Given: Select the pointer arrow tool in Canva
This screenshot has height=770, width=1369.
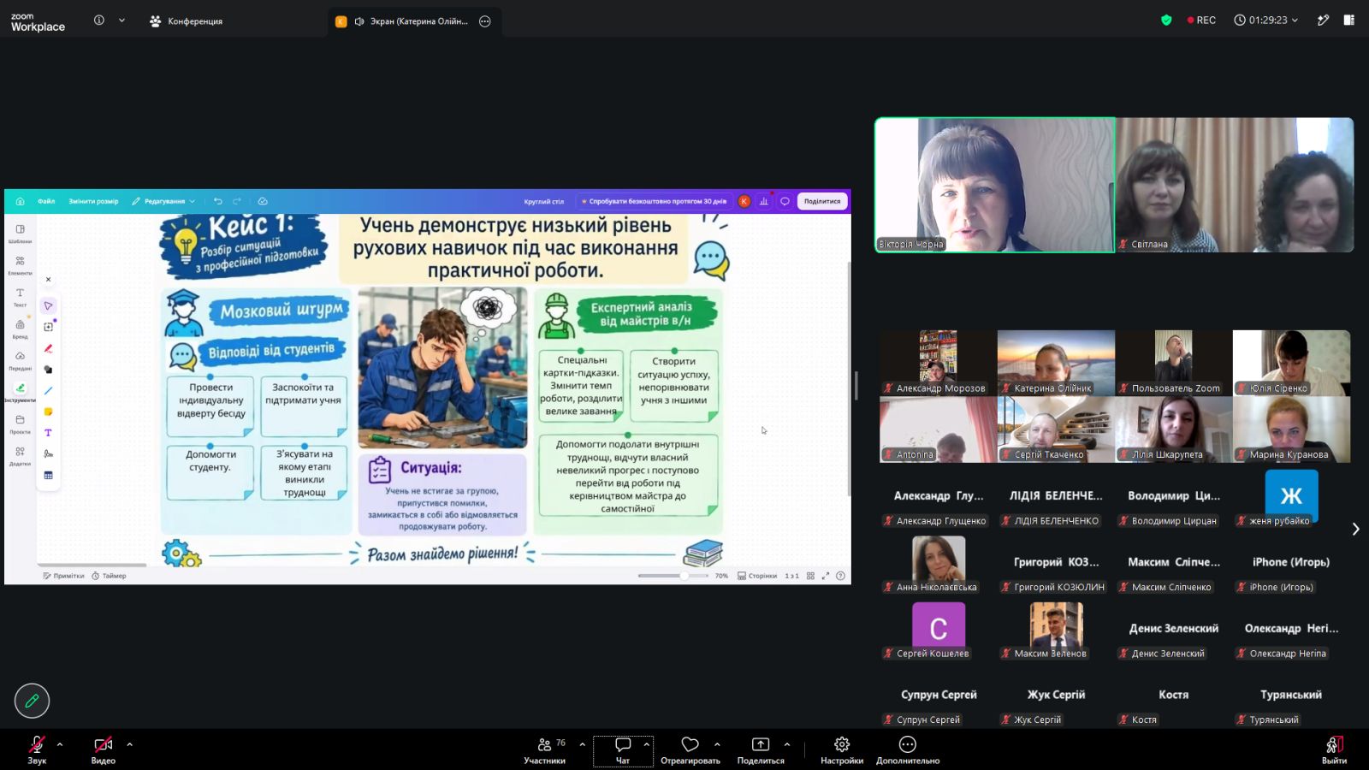Looking at the screenshot, I should [x=48, y=305].
